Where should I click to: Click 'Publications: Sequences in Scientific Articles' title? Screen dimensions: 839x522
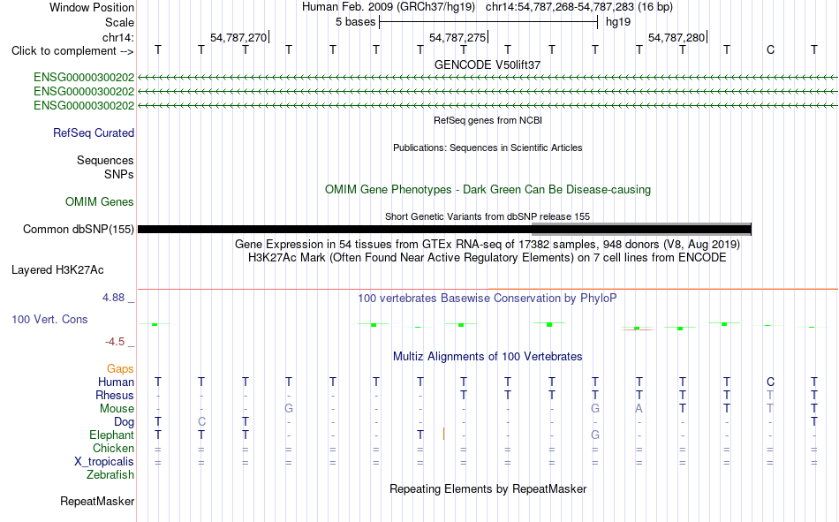488,148
